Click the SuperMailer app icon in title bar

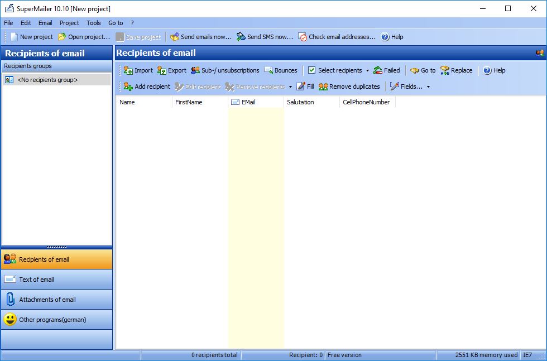tap(9, 8)
